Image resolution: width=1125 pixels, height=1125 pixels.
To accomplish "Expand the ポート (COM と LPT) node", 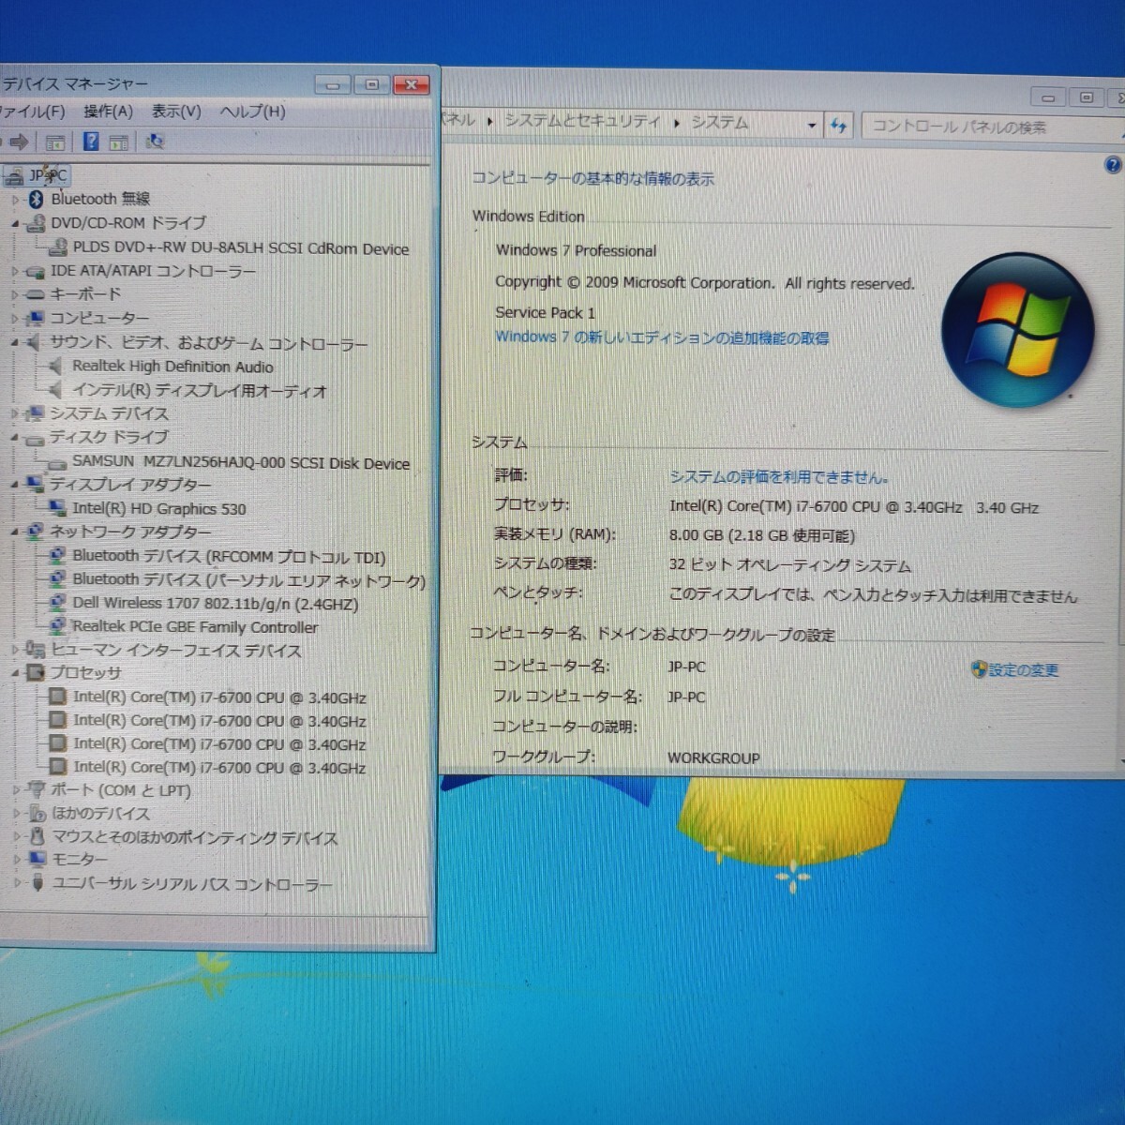I will (16, 790).
